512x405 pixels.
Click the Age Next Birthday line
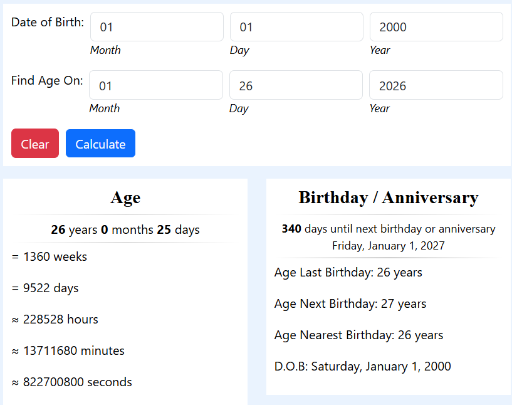[350, 303]
